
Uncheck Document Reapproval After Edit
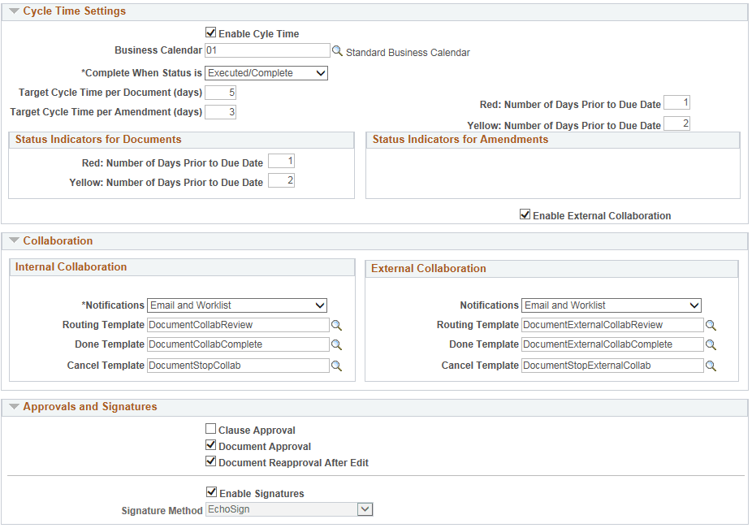click(211, 460)
